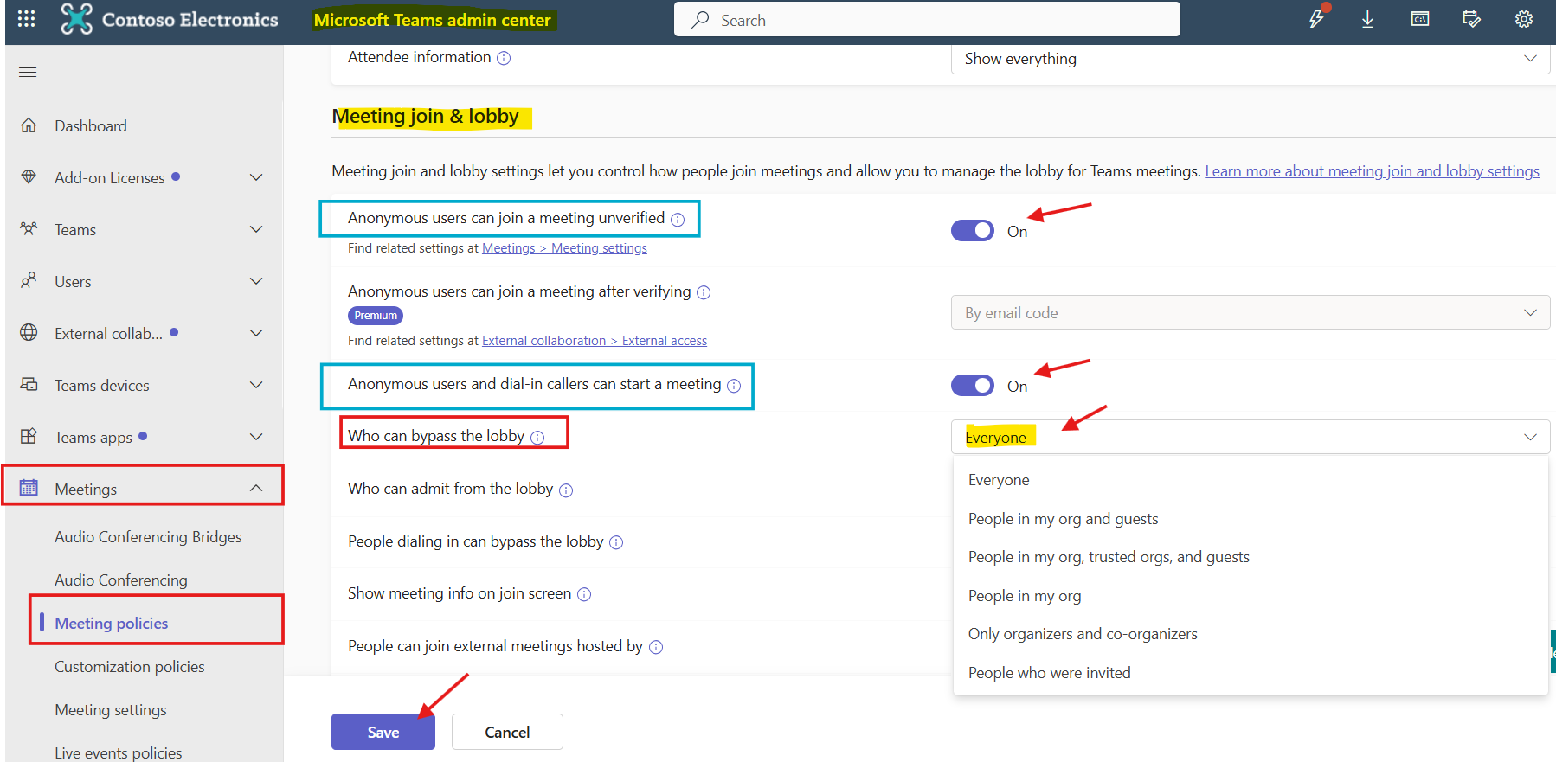Click Microsoft Teams admin center title
Viewport: 1556px width, 762px height.
coord(433,20)
